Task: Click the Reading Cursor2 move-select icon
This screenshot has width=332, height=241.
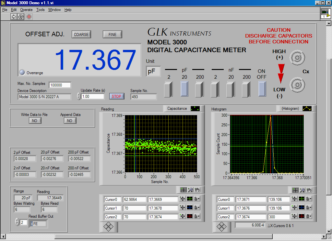Action: pos(183,216)
